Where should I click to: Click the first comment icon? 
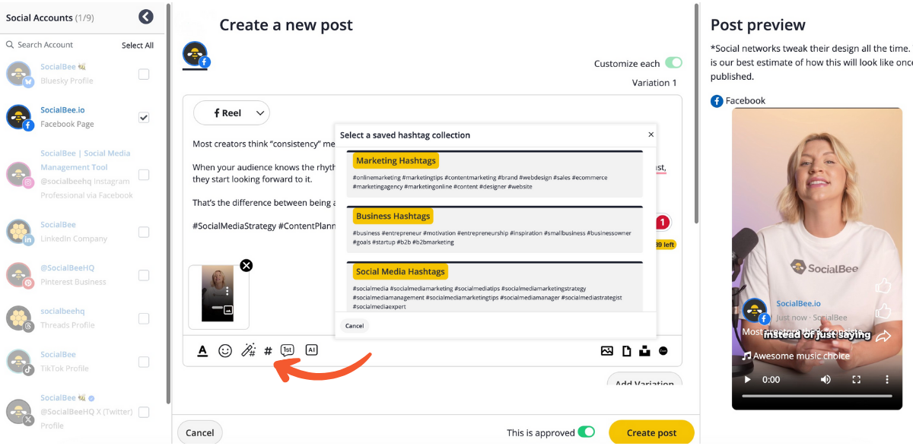coord(287,350)
